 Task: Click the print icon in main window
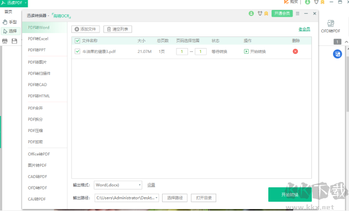(x=4, y=41)
